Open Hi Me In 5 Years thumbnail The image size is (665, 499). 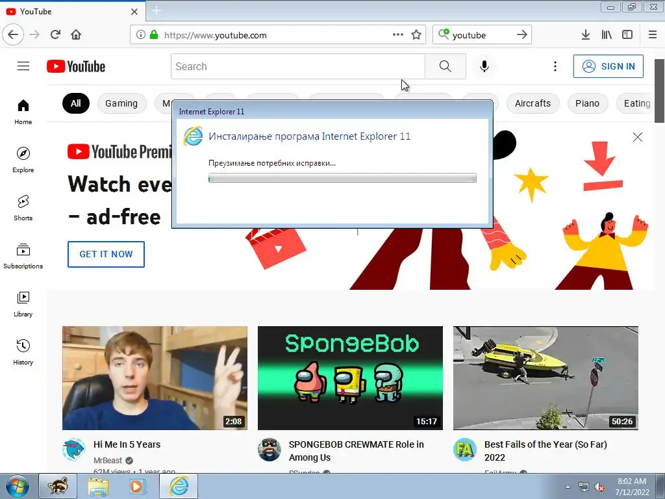click(155, 378)
